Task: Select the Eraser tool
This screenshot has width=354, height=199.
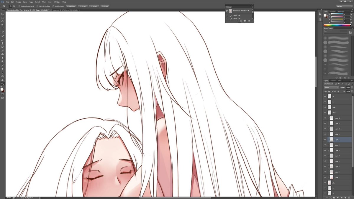Action: coord(3,51)
